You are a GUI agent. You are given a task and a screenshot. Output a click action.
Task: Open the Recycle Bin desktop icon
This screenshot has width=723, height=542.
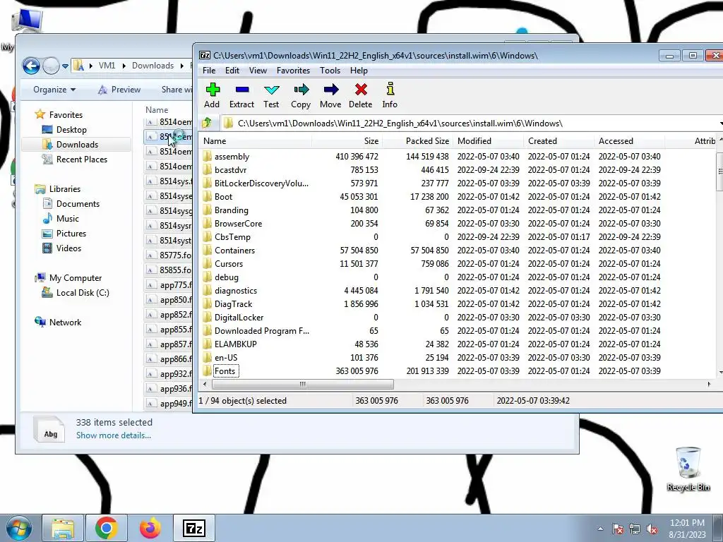click(x=688, y=469)
